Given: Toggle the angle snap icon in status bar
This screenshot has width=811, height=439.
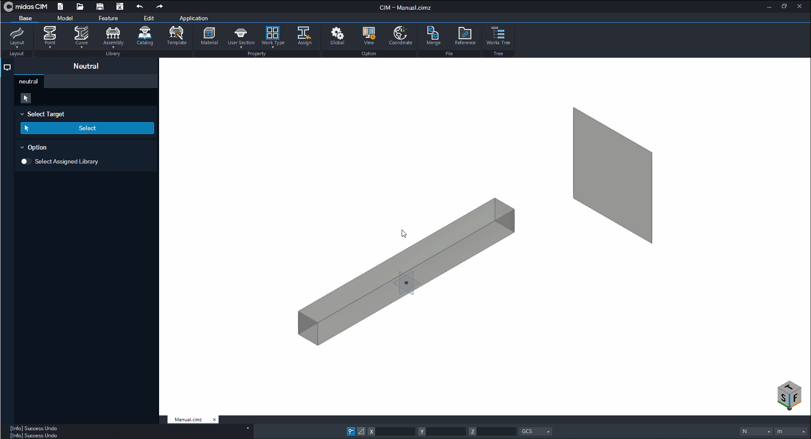Looking at the screenshot, I should click(361, 431).
